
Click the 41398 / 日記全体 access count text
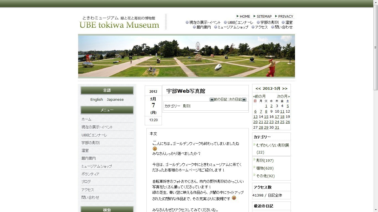click(x=267, y=195)
